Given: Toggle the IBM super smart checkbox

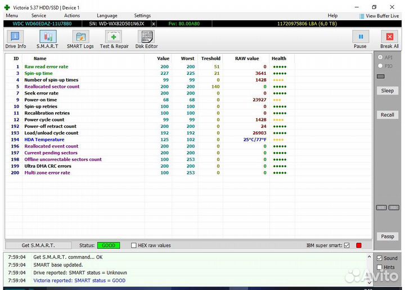Looking at the screenshot, I should (346, 246).
